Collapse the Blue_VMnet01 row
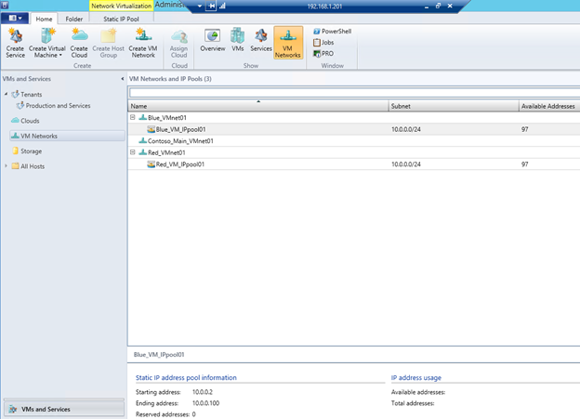This screenshot has height=419, width=580. (132, 118)
